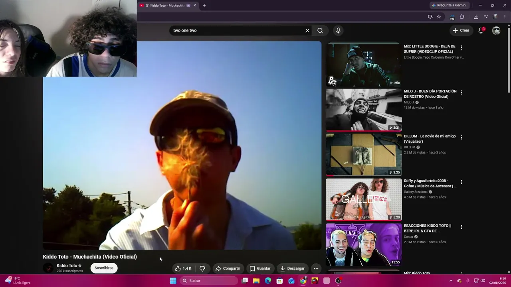
Task: Open the YouTube account avatar menu
Action: pos(496,30)
